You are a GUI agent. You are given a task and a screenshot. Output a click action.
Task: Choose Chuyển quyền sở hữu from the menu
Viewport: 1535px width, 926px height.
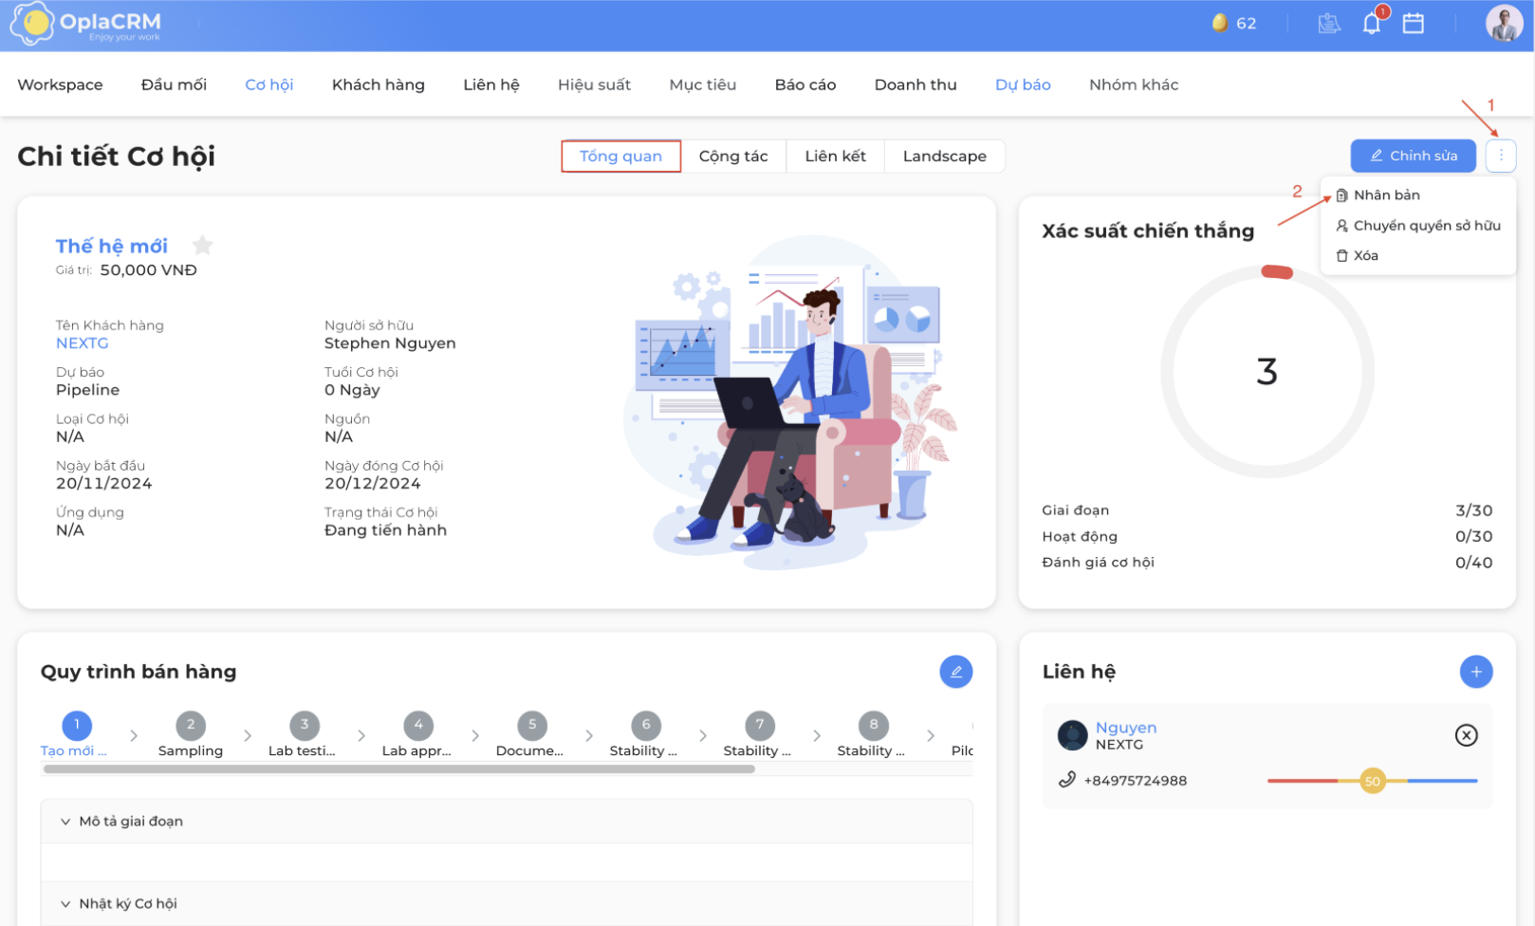[x=1418, y=226]
